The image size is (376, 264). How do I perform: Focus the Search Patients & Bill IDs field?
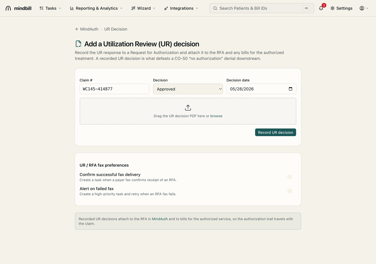[x=262, y=8]
